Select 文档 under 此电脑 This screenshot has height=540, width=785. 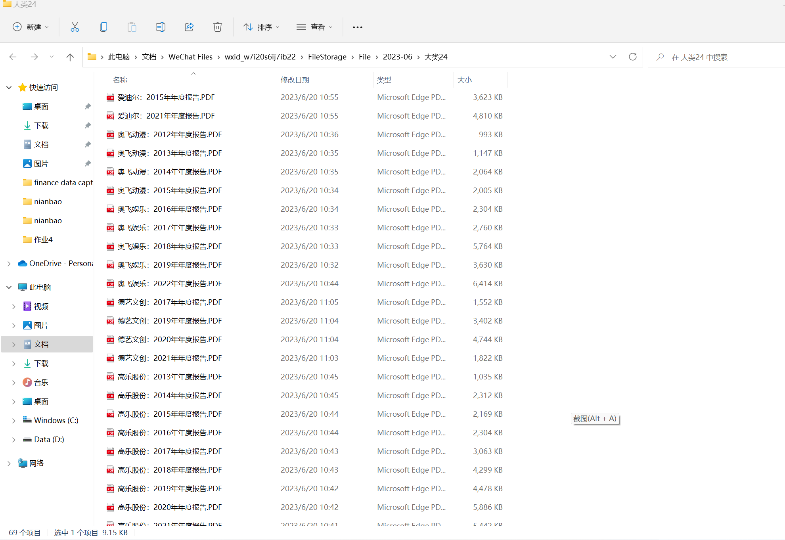[x=41, y=345]
